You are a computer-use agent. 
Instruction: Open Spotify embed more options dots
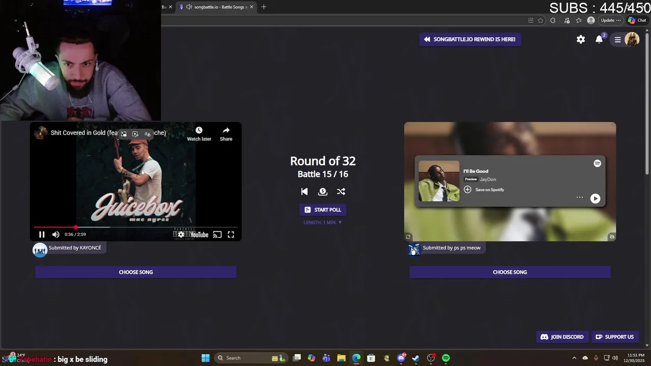point(579,197)
